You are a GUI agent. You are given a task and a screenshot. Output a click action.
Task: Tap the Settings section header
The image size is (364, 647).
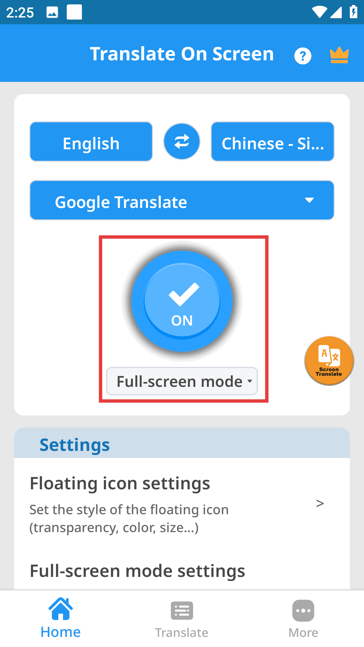tap(75, 445)
